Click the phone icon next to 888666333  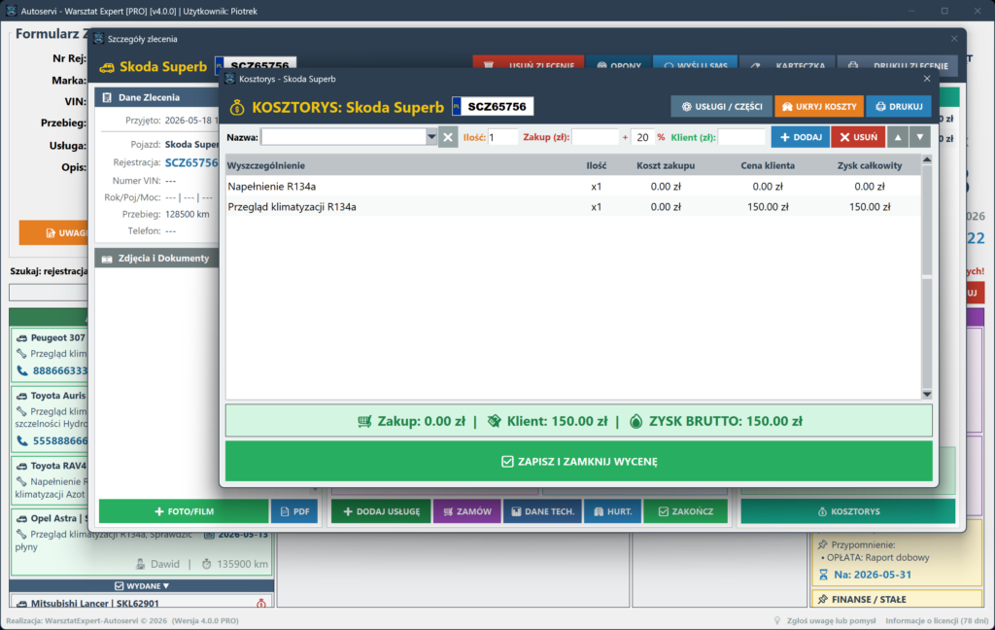(x=22, y=370)
